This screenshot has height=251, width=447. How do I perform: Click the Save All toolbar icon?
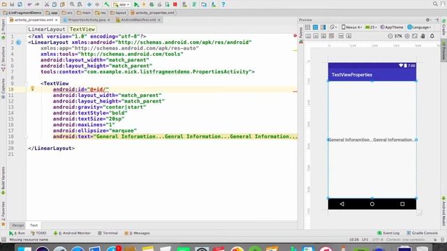[x=12, y=4]
